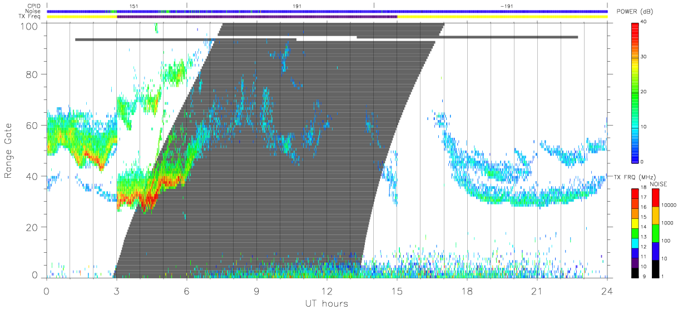Click noise scale label '1000'

click(667, 222)
